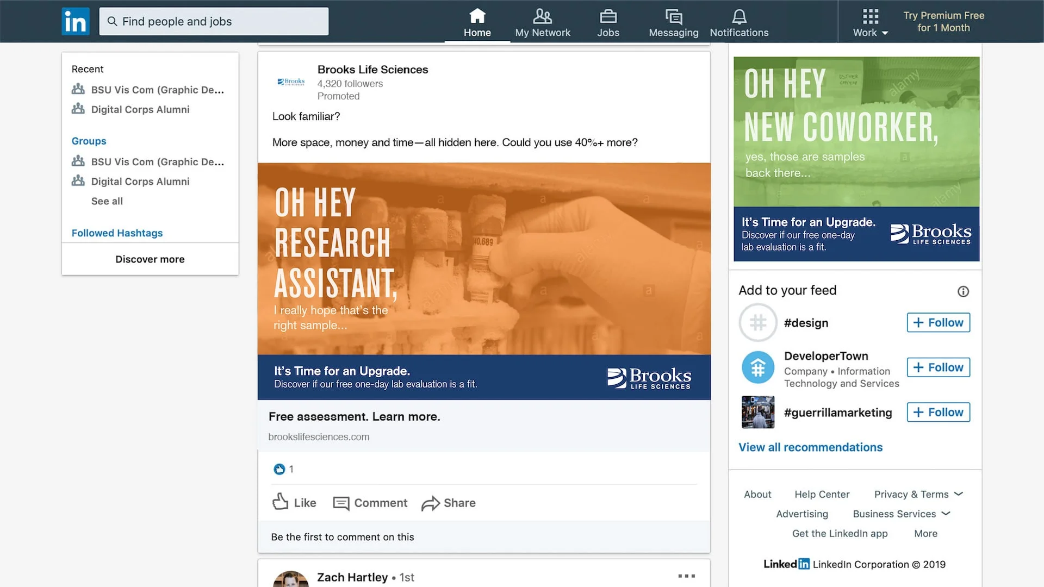Click the #design label text
Screen dimensions: 1044x587
coord(806,323)
